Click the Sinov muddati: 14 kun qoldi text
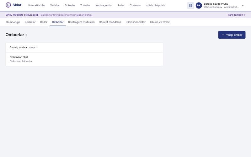 (22, 15)
